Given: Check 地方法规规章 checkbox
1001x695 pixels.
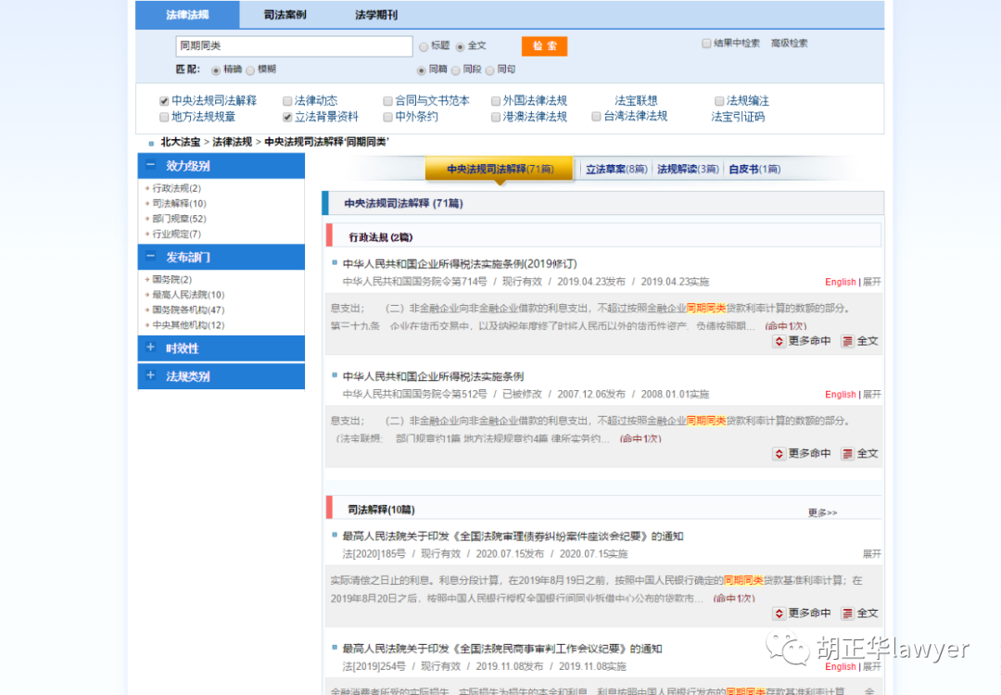Looking at the screenshot, I should 164,117.
